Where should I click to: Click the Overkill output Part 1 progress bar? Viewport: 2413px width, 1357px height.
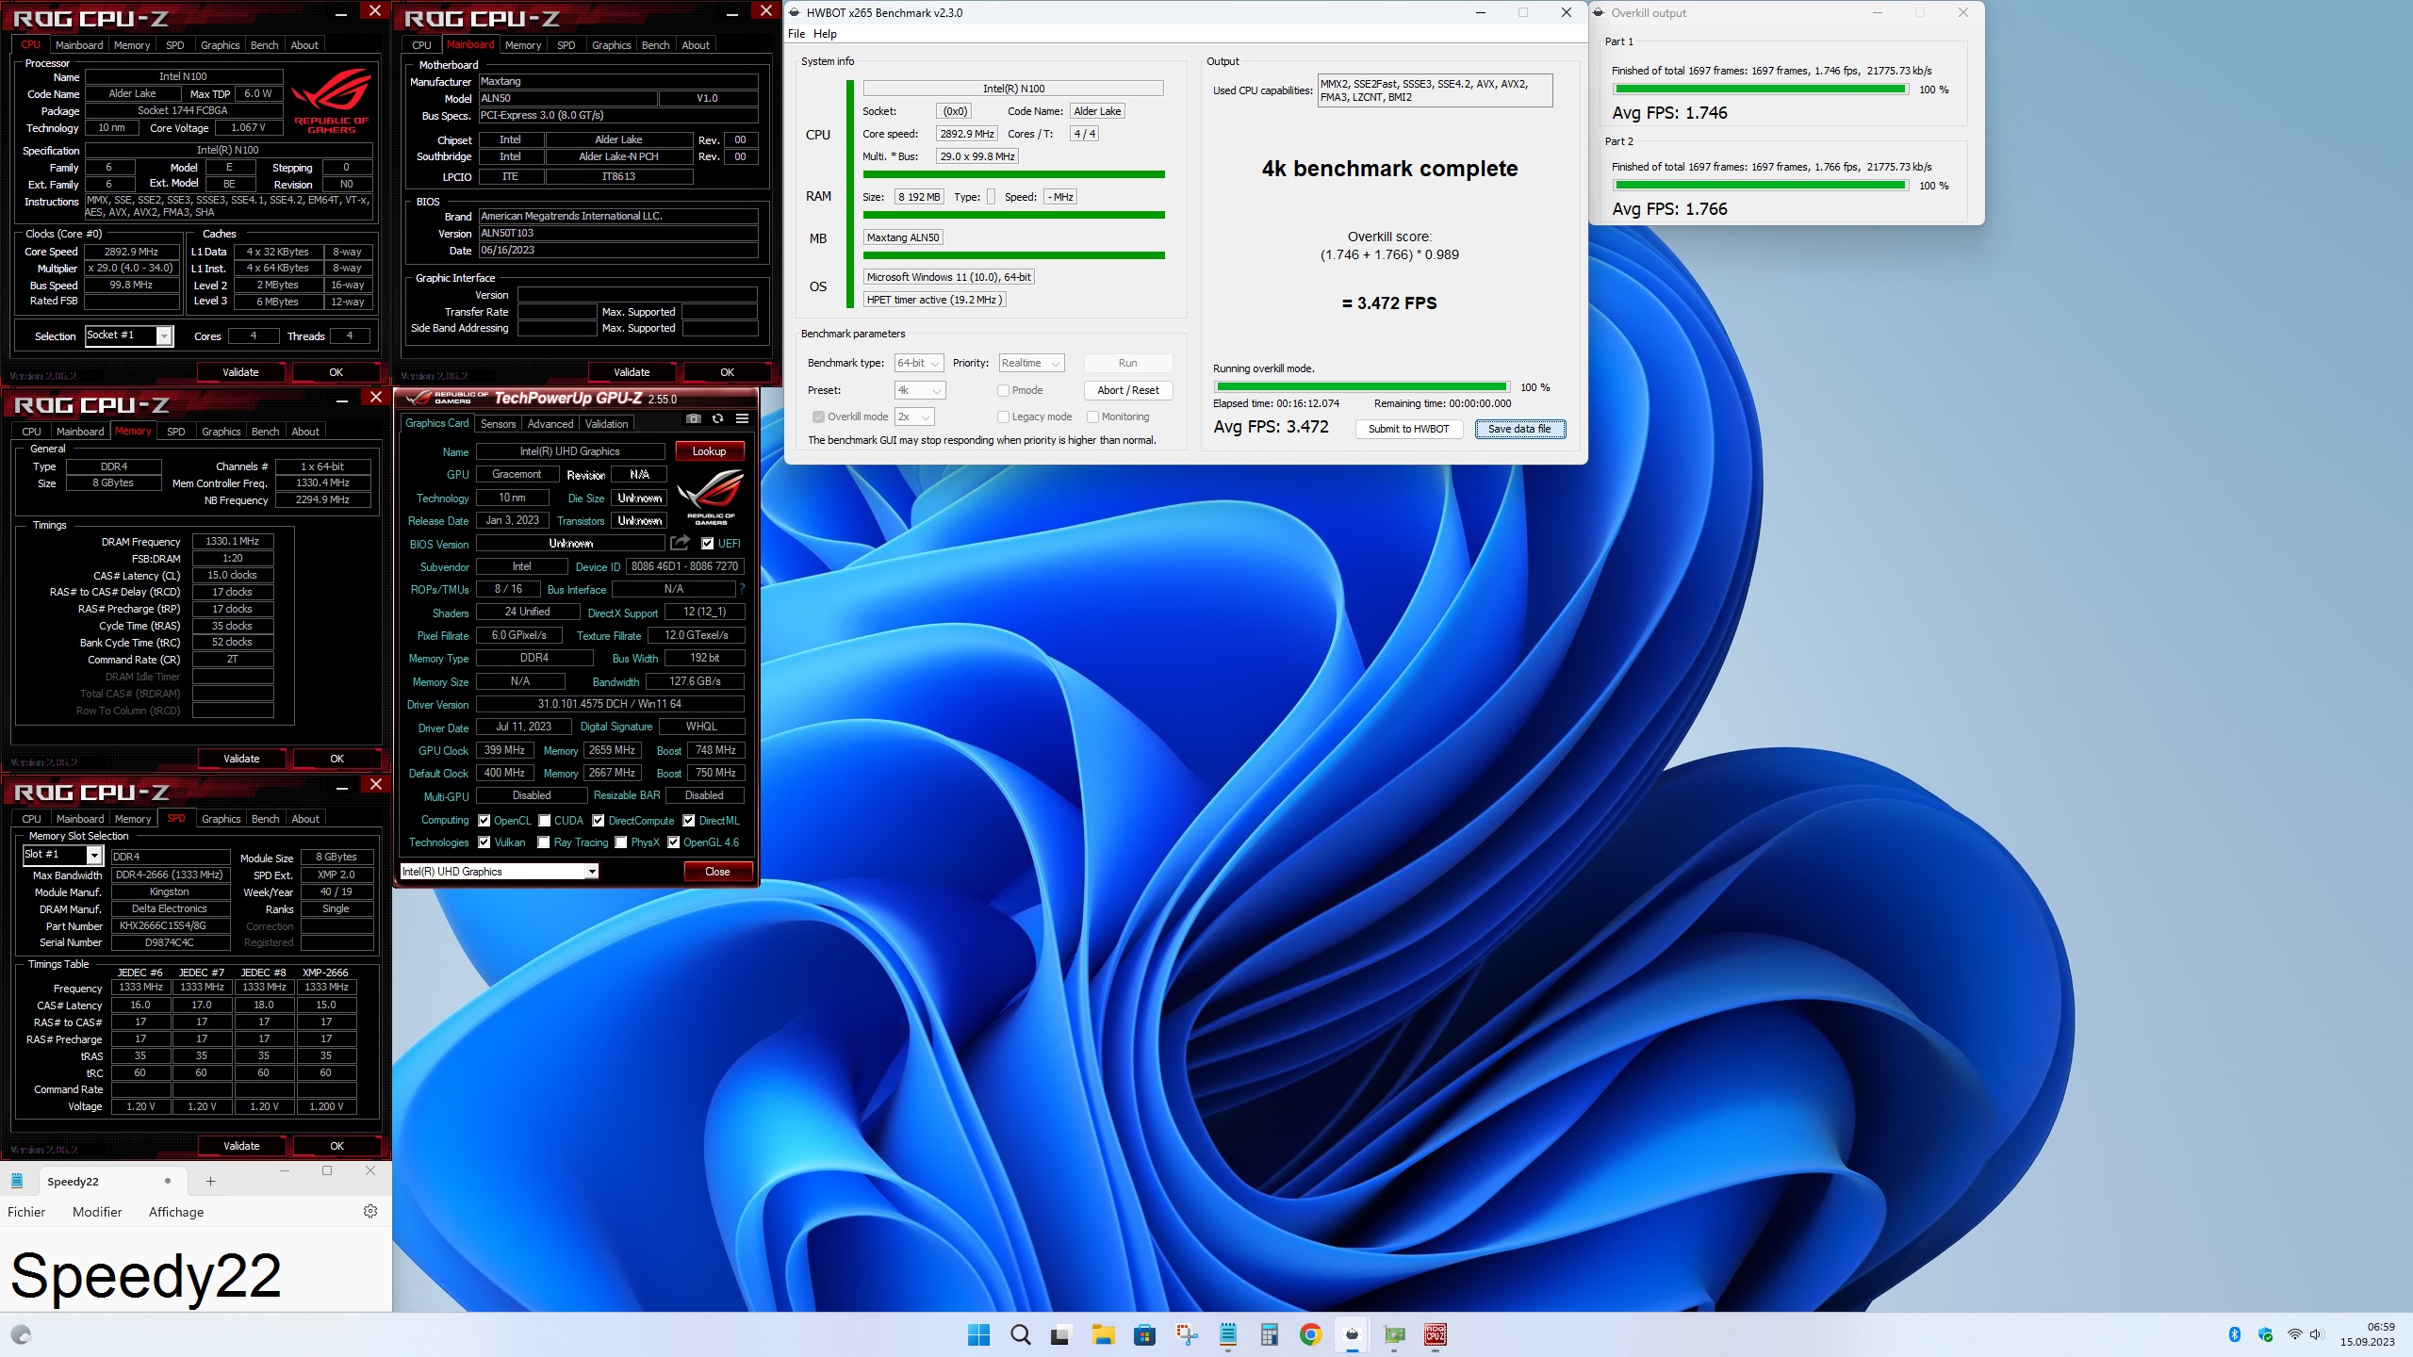(1760, 90)
